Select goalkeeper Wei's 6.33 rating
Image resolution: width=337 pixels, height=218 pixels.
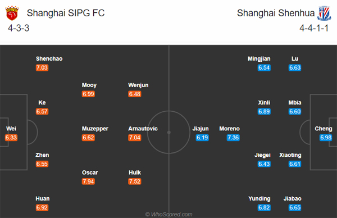point(11,138)
